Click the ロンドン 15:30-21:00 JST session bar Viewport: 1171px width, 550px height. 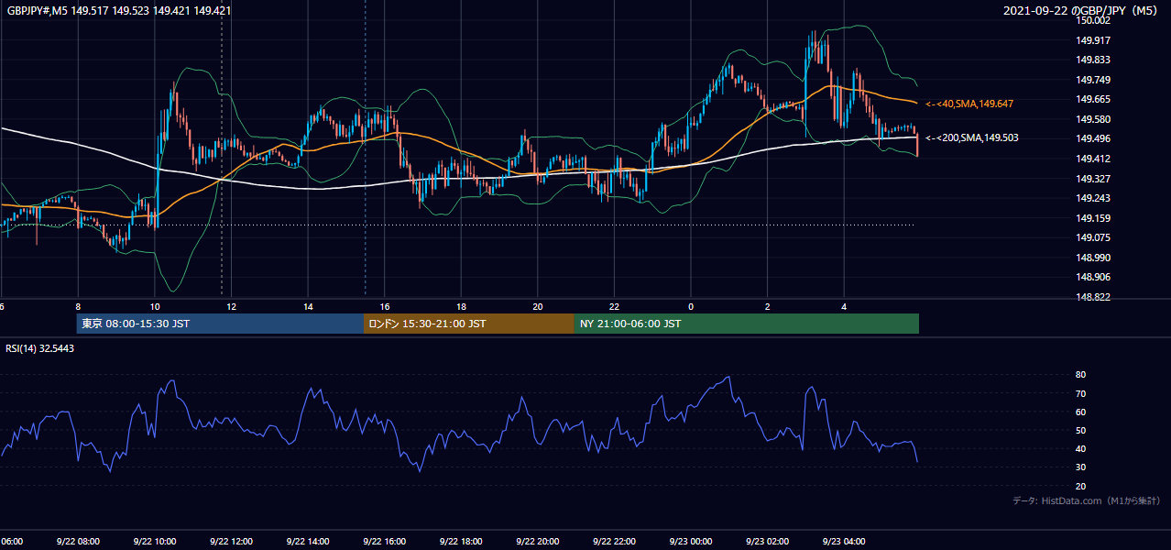[469, 324]
